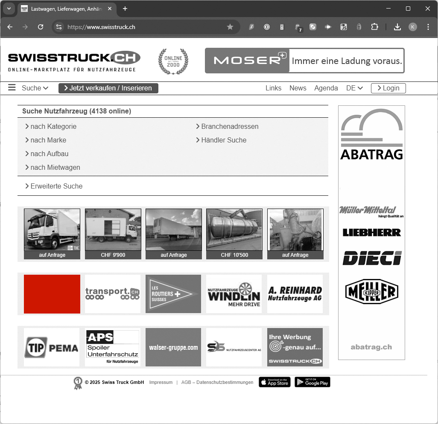Open a new browser tab
438x424 pixels.
click(125, 9)
